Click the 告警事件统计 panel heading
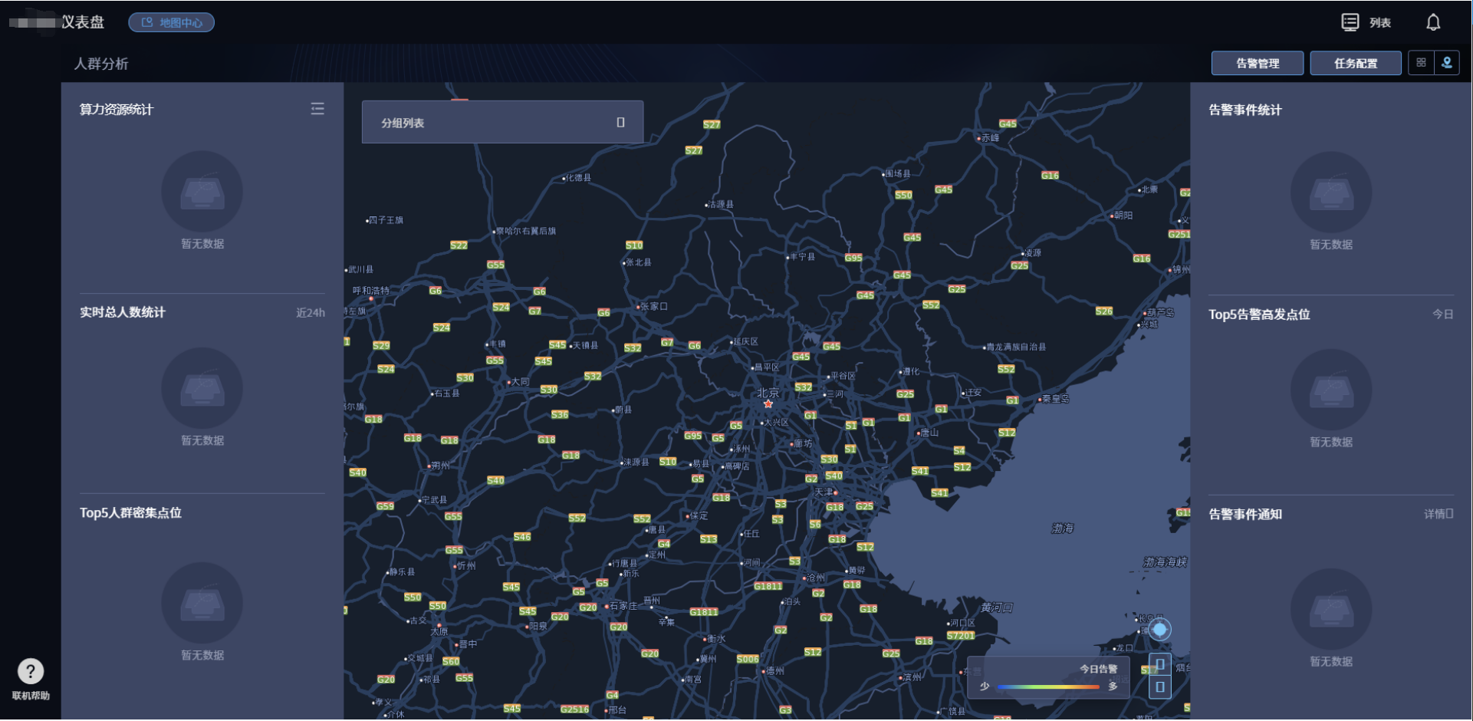 click(1245, 110)
